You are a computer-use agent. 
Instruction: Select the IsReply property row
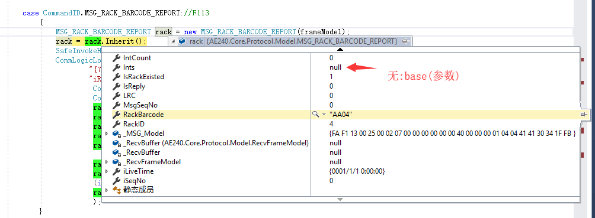[340, 86]
